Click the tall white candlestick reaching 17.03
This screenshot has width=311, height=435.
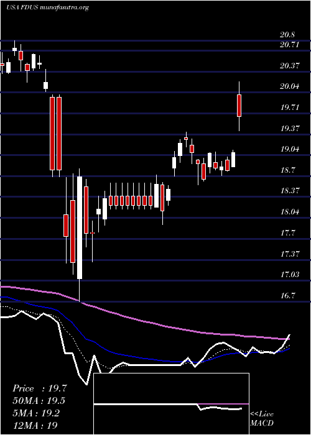tap(80, 227)
